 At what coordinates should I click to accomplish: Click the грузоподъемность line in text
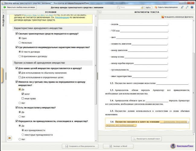click(x=139, y=70)
